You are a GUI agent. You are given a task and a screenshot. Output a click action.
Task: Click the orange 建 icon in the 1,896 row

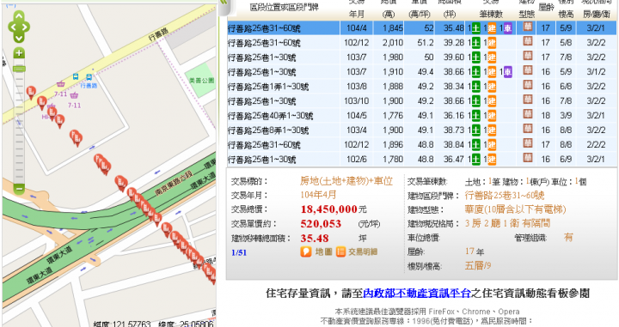(492, 144)
